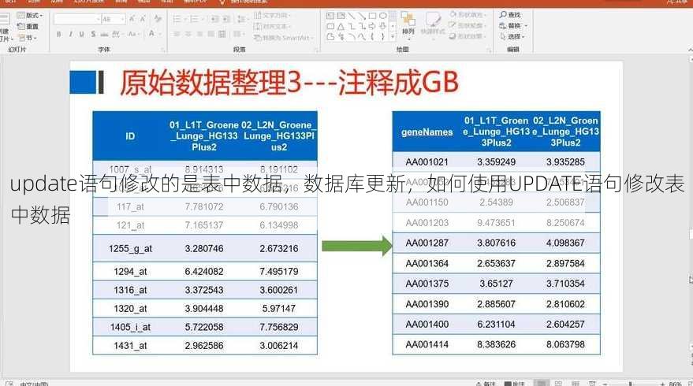Open the font size 48 dropdown

click(114, 19)
